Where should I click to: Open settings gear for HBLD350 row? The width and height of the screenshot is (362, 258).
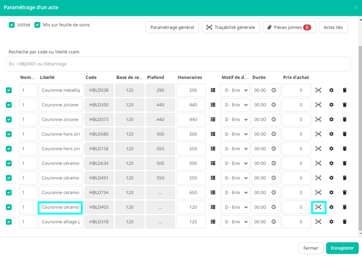tap(331, 105)
